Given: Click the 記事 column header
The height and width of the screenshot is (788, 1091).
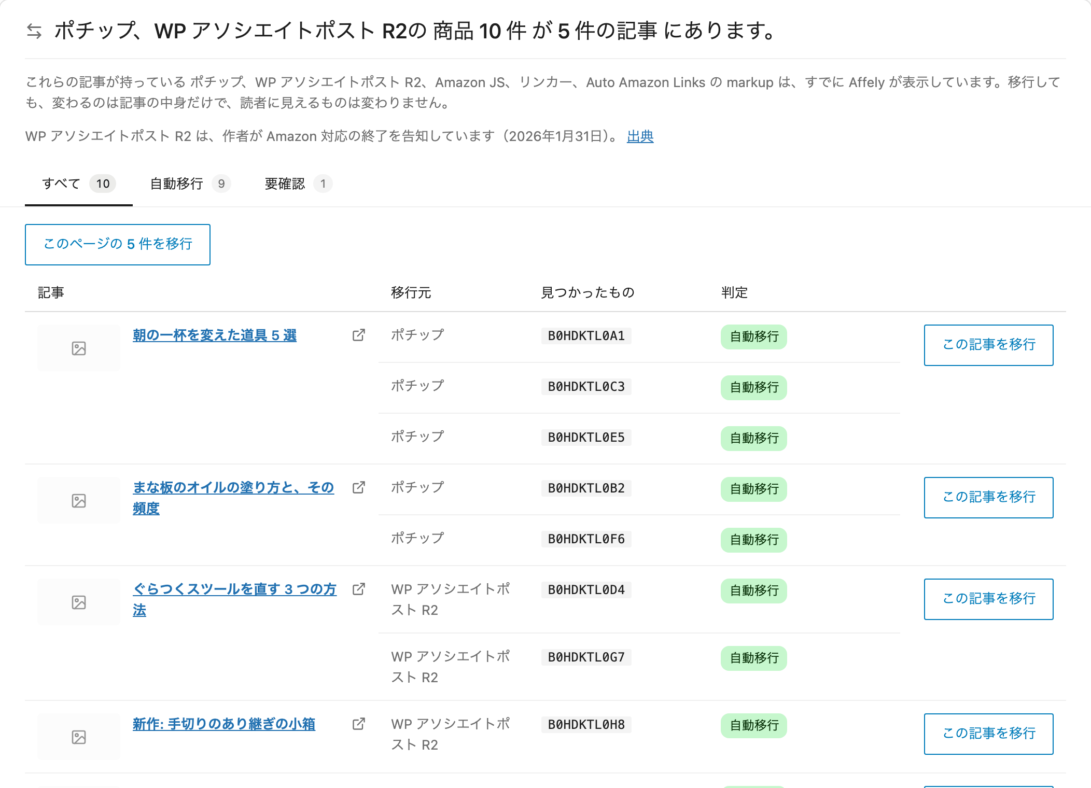Looking at the screenshot, I should pos(51,293).
